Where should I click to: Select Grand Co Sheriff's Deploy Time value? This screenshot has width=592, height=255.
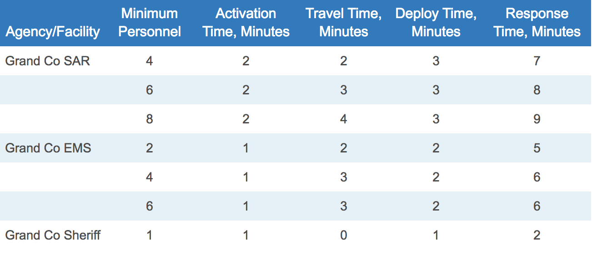click(436, 235)
